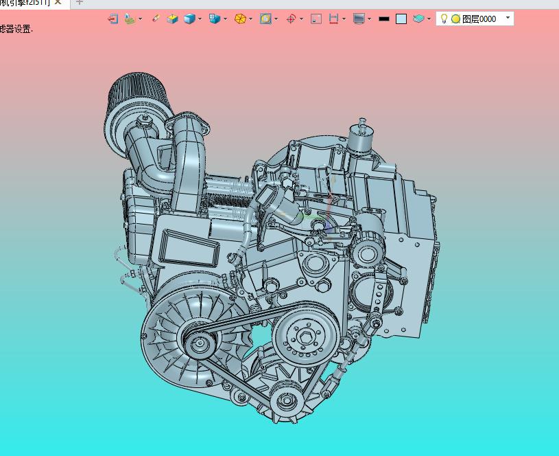559x456 pixels.
Task: Select the eraser tool icon
Action: [156, 19]
